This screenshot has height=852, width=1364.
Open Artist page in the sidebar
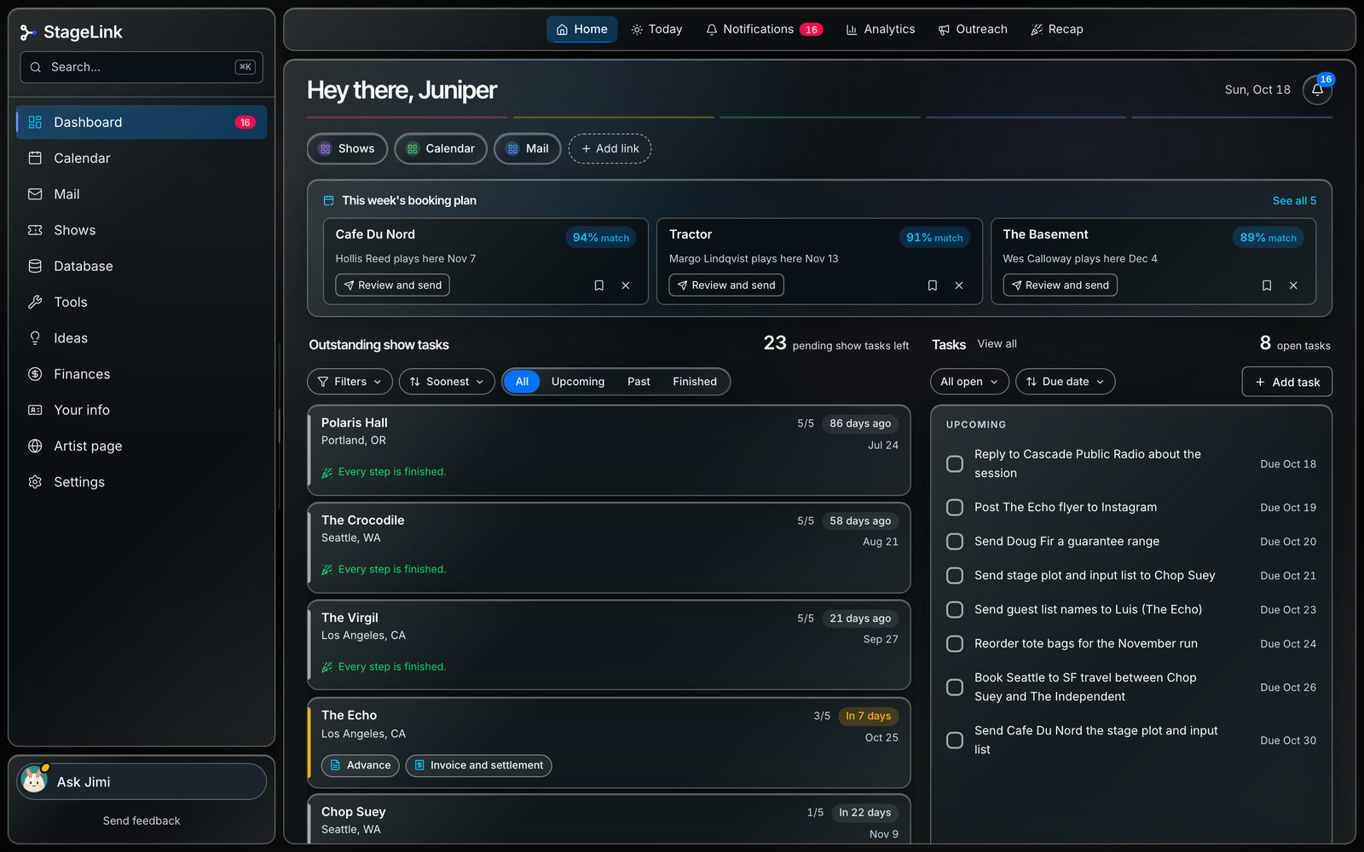coord(142,446)
